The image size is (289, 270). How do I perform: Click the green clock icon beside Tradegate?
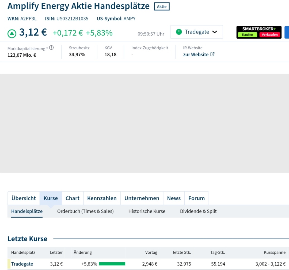tap(179, 32)
